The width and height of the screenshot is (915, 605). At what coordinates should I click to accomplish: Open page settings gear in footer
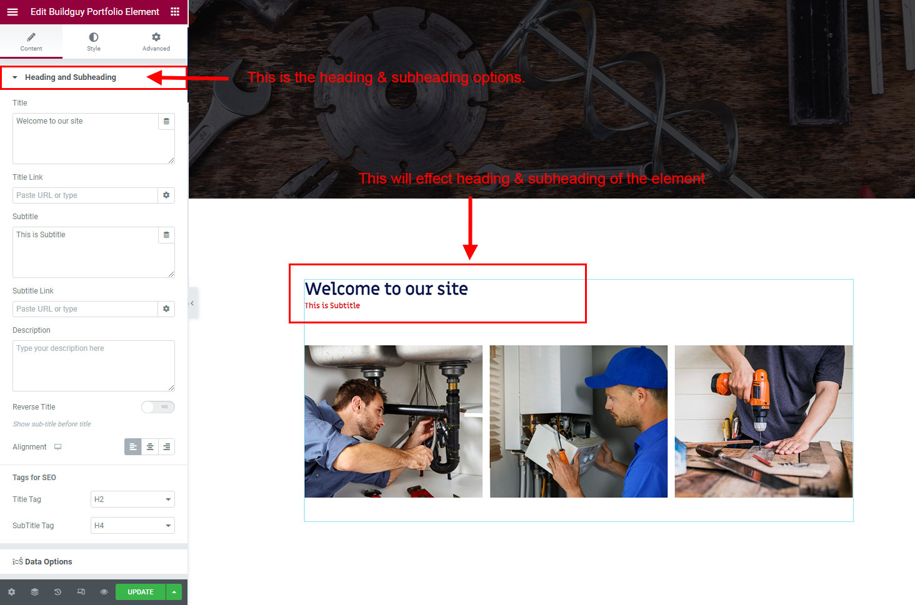[x=11, y=592]
